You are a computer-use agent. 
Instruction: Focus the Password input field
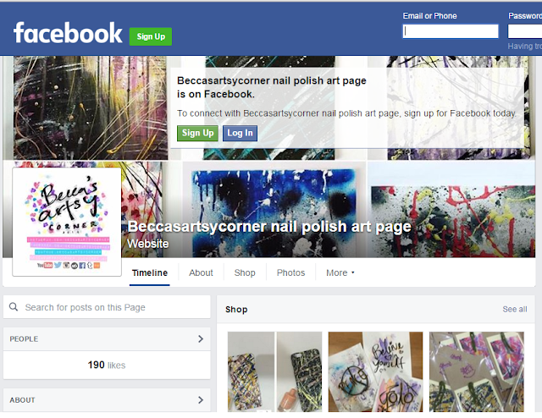[x=525, y=31]
